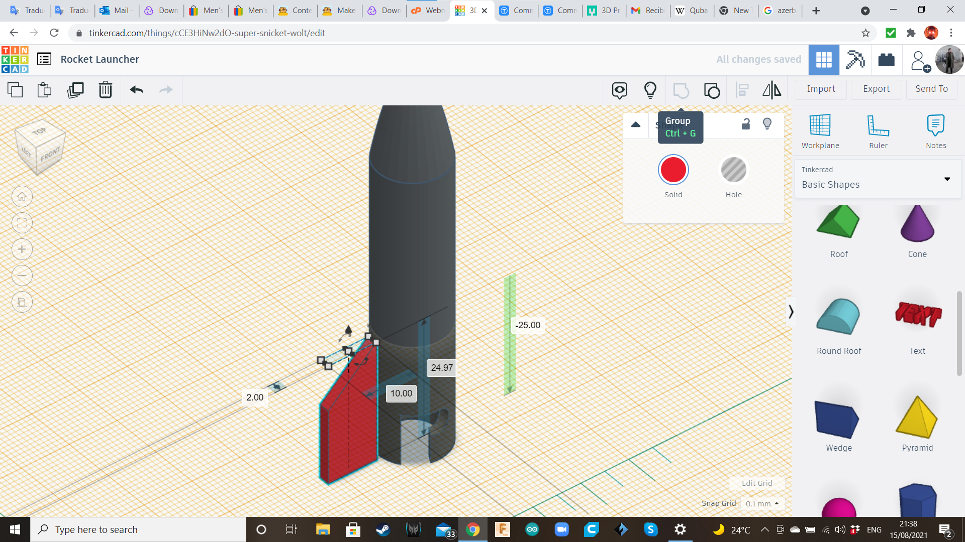This screenshot has width=965, height=542.
Task: Click the Edit Grid button
Action: point(757,483)
